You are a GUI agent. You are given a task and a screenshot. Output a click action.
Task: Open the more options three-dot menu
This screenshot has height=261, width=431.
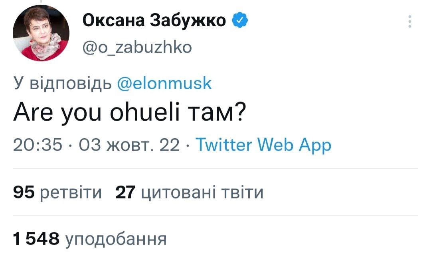[x=409, y=22]
